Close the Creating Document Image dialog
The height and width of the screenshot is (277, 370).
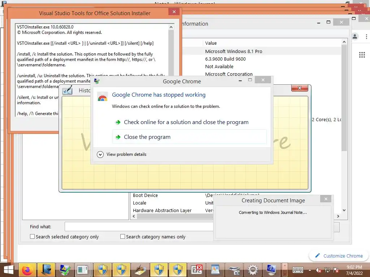(x=326, y=199)
